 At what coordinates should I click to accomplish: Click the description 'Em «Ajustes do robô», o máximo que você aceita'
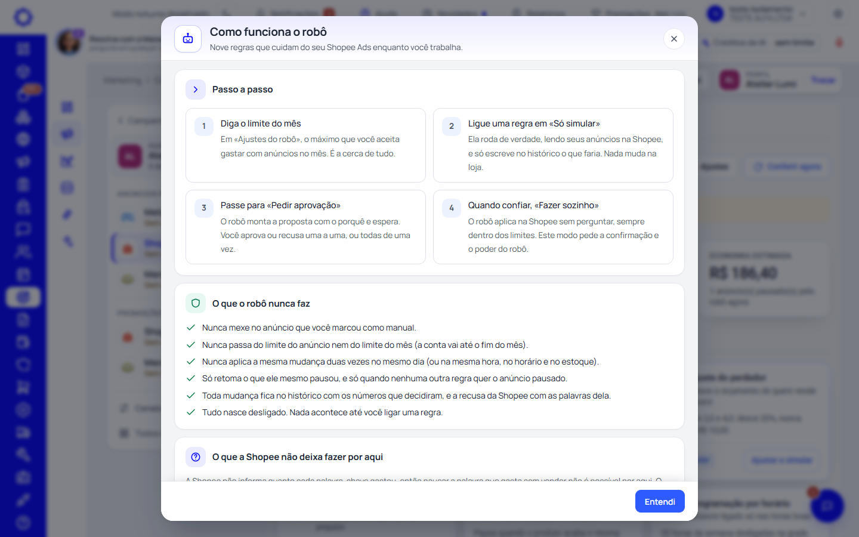310,146
